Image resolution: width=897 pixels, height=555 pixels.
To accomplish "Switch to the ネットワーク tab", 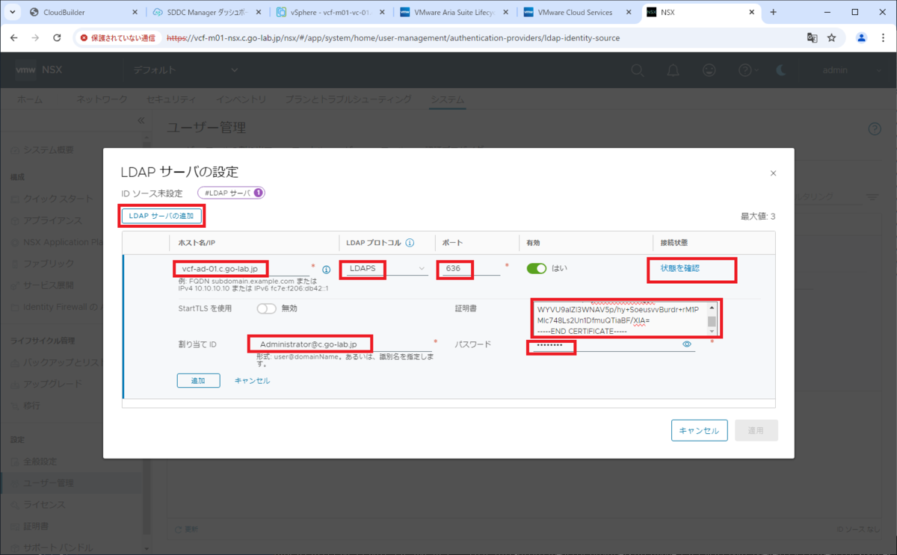I will point(102,99).
